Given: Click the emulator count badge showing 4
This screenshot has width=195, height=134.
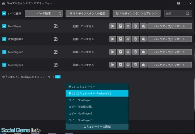Looking at the screenshot, I should [x=58, y=77].
